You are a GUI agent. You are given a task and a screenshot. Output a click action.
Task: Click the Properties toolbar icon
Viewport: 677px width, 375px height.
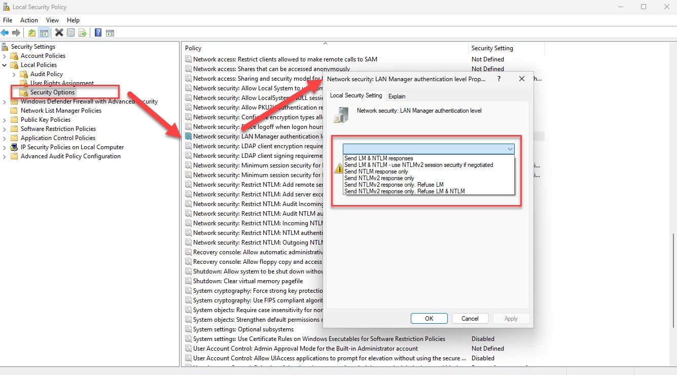[x=70, y=33]
